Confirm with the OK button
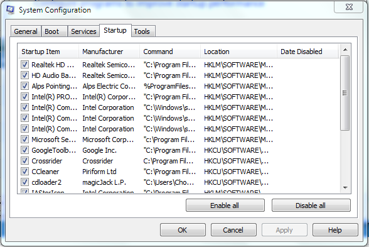Viewport: 369px width, 247px height. click(x=183, y=230)
